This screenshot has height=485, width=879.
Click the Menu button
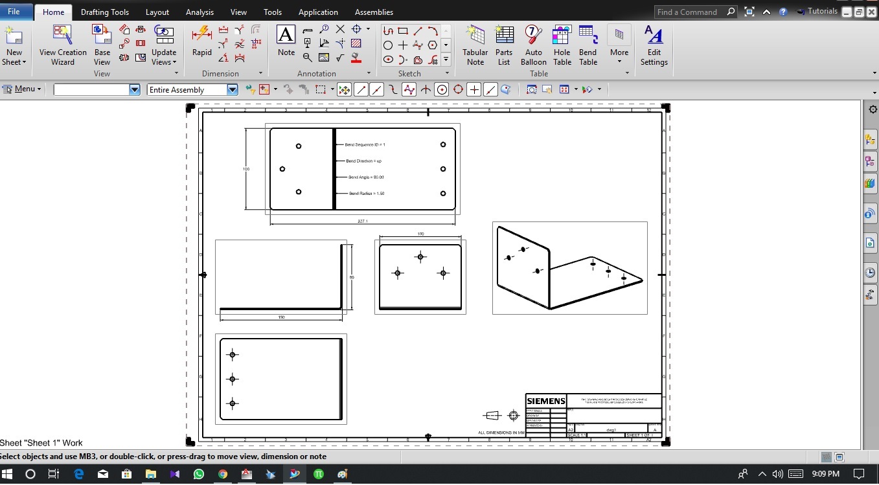coord(23,89)
